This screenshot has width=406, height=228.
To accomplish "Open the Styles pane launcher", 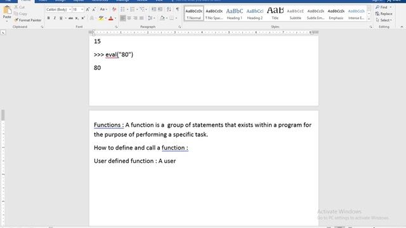I will point(370,27).
